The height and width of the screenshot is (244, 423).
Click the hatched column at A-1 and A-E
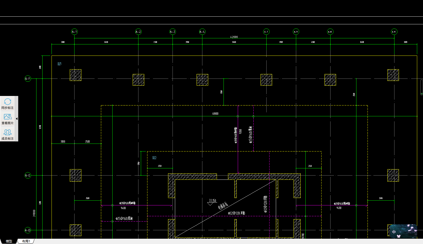pyautogui.click(x=76, y=176)
